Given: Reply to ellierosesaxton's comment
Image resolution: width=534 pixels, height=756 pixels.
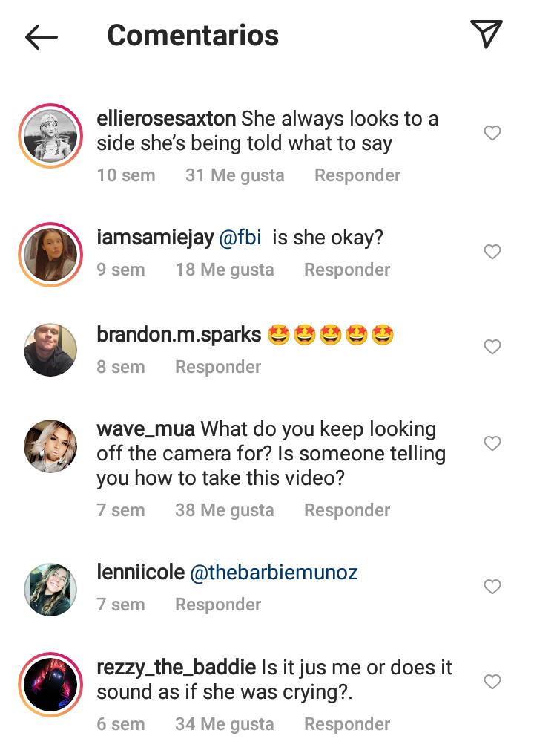Looking at the screenshot, I should [357, 175].
